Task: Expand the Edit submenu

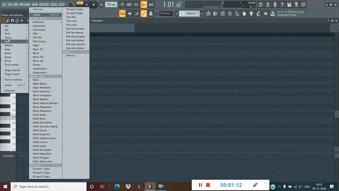Action: tap(14, 30)
